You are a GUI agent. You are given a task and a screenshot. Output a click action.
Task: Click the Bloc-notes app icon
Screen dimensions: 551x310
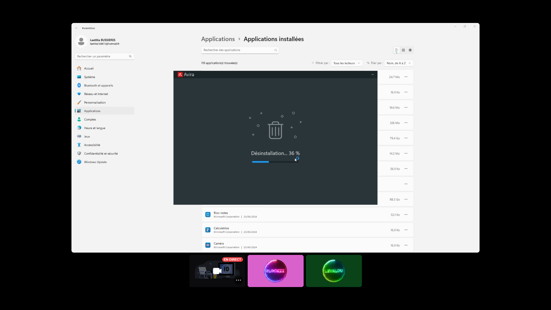pyautogui.click(x=208, y=215)
